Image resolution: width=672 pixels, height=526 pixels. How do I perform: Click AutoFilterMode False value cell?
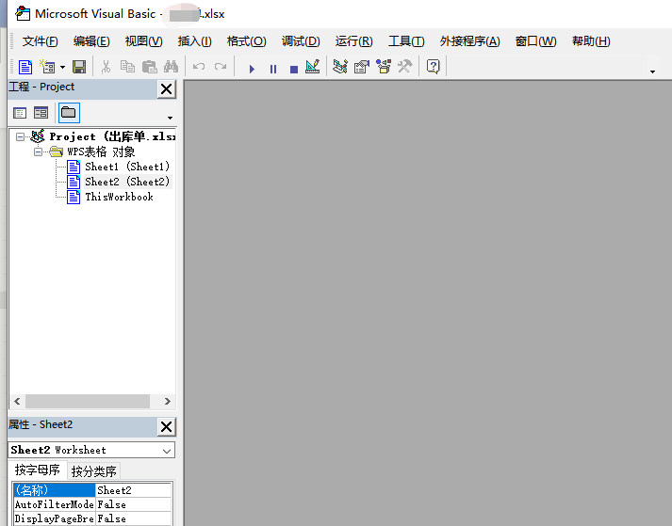(133, 504)
